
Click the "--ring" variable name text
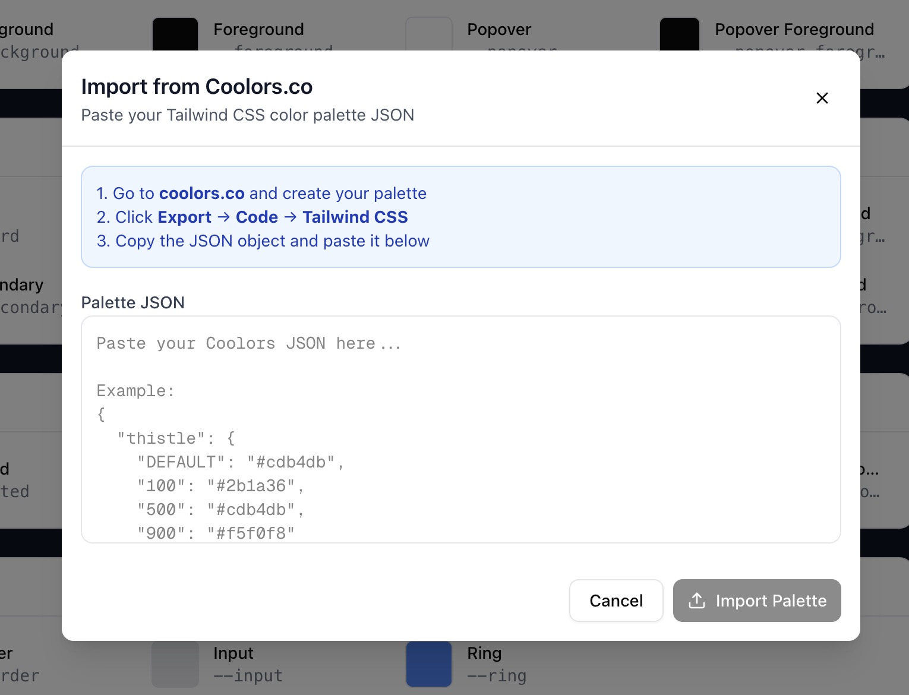pos(497,676)
